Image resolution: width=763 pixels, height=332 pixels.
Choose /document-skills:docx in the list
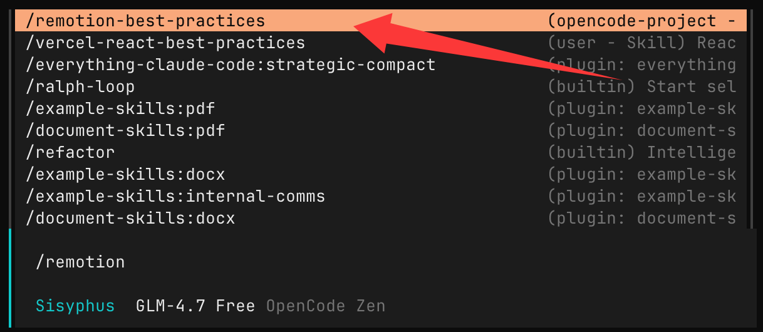pyautogui.click(x=130, y=218)
